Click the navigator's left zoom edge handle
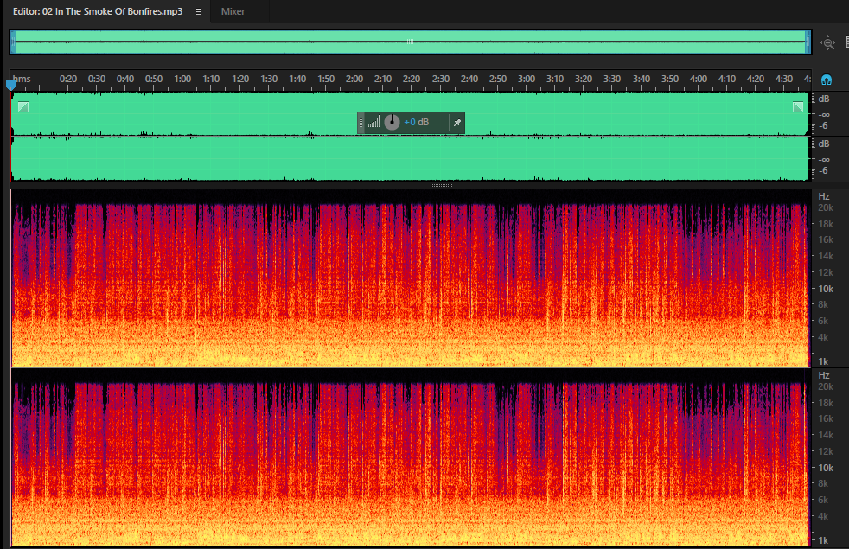 click(14, 42)
